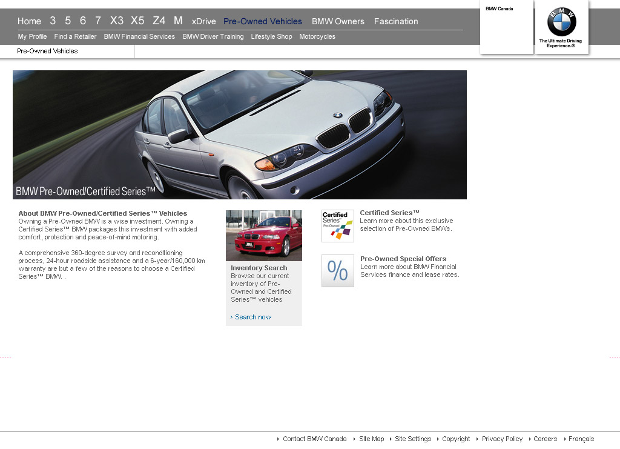Click the Learn more about BMW Financial text
Viewport: 620px width, 449px height.
(x=408, y=267)
